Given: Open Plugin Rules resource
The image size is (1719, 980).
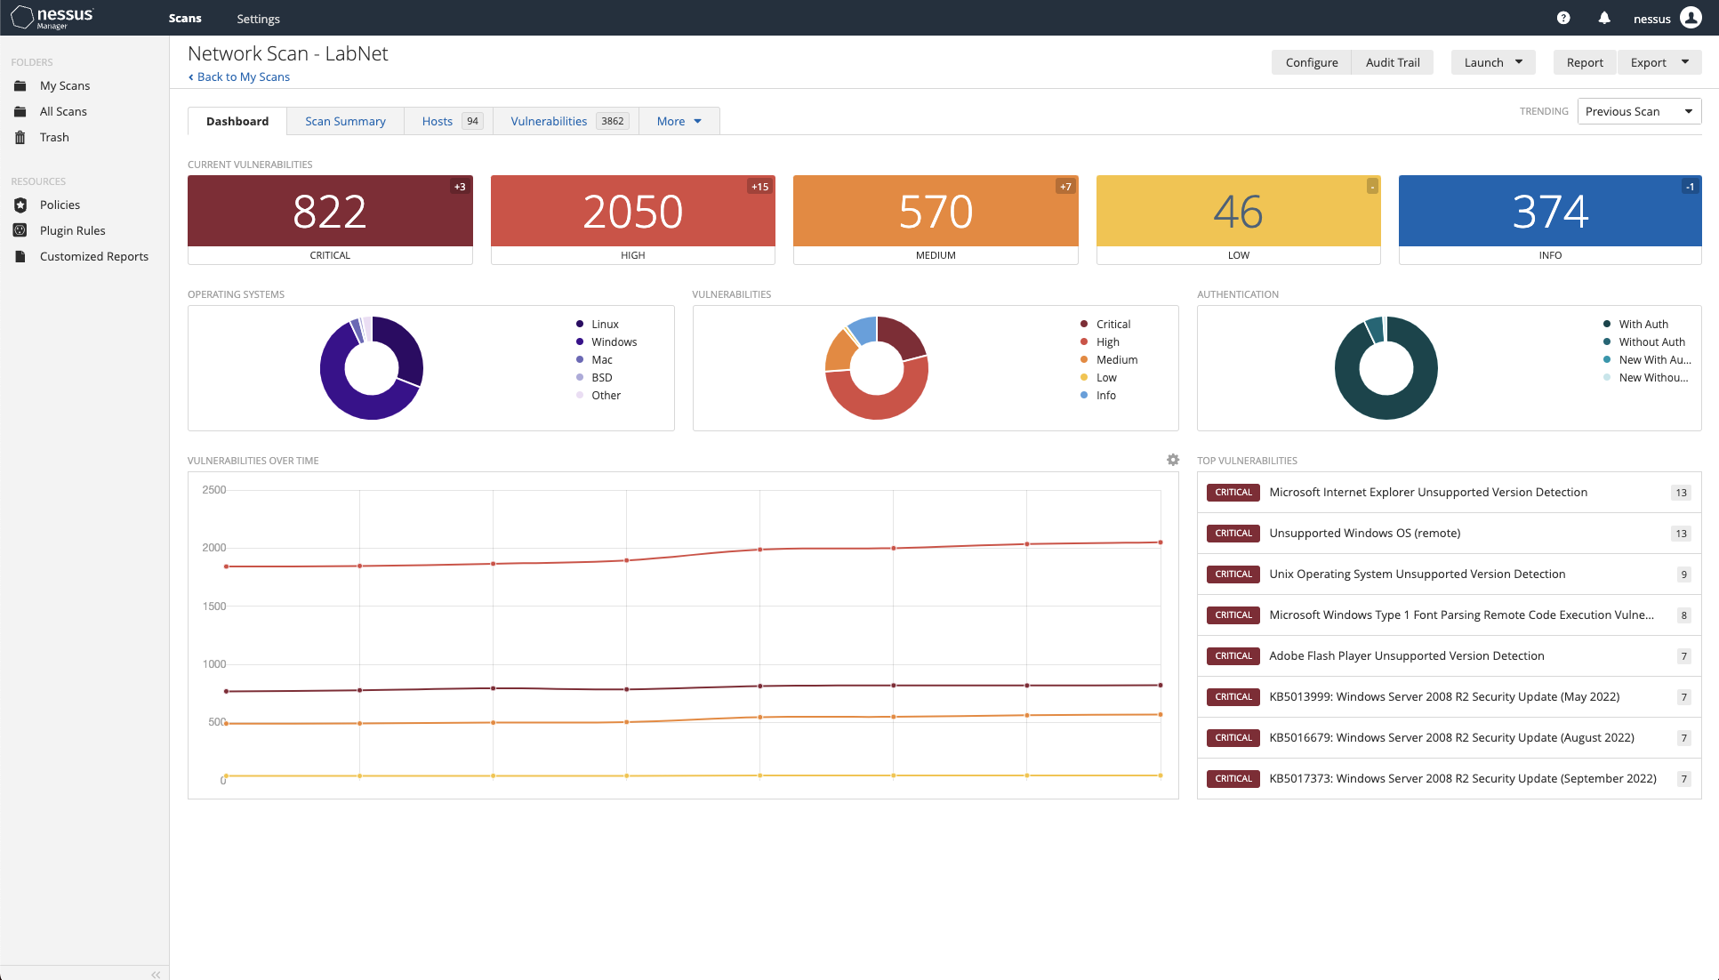Looking at the screenshot, I should click(x=72, y=230).
